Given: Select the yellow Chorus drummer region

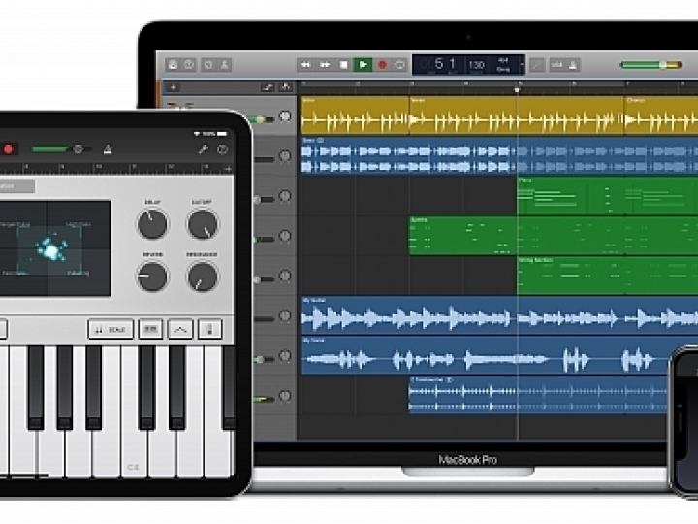Looking at the screenshot, I should pyautogui.click(x=661, y=115).
